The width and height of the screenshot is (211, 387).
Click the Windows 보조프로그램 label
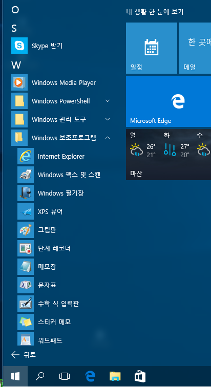coord(64,138)
